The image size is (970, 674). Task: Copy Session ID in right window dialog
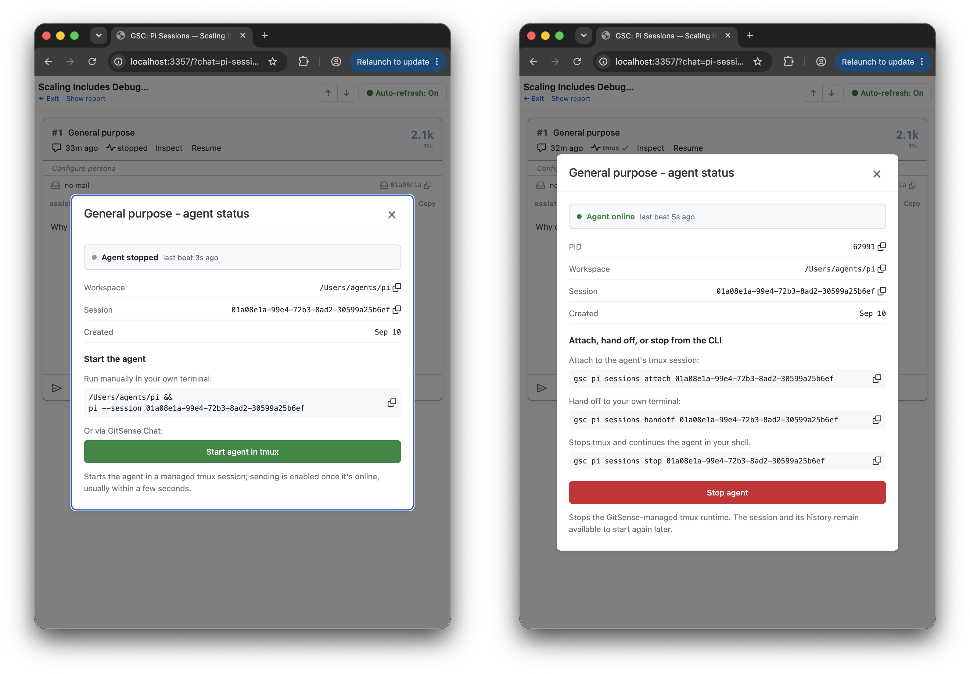pyautogui.click(x=882, y=291)
